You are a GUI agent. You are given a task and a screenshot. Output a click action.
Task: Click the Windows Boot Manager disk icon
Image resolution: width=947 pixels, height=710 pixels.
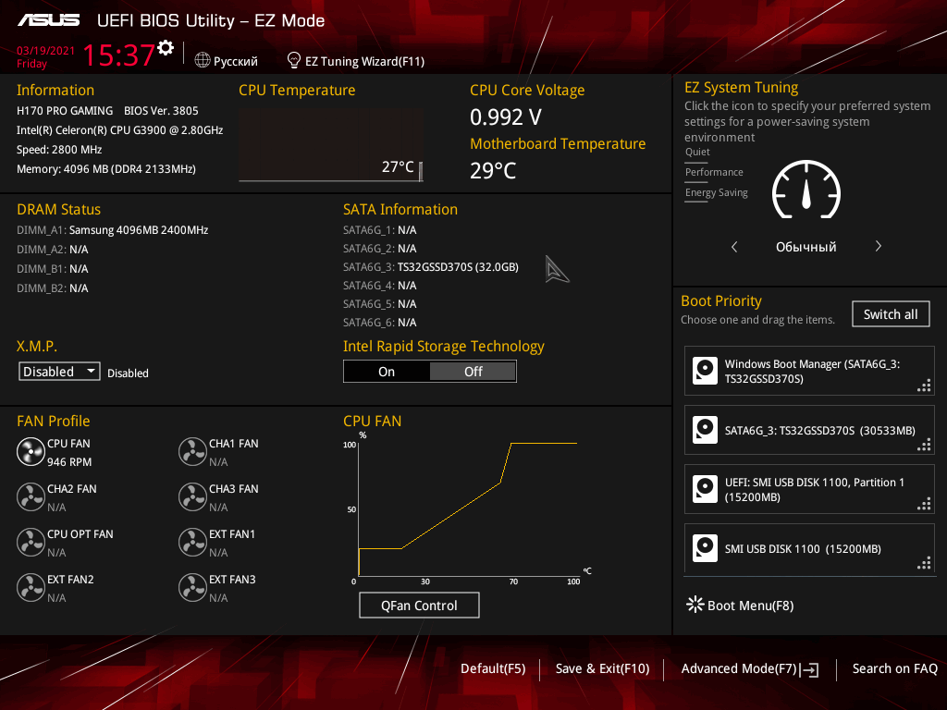705,371
